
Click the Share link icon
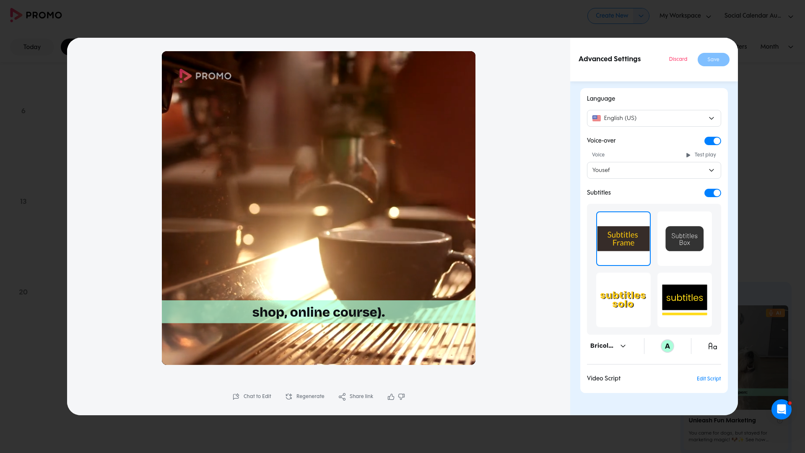pyautogui.click(x=342, y=397)
